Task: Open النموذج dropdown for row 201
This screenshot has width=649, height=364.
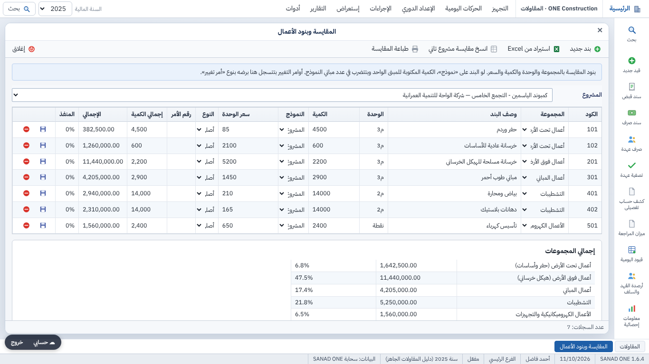Action: pos(293,162)
